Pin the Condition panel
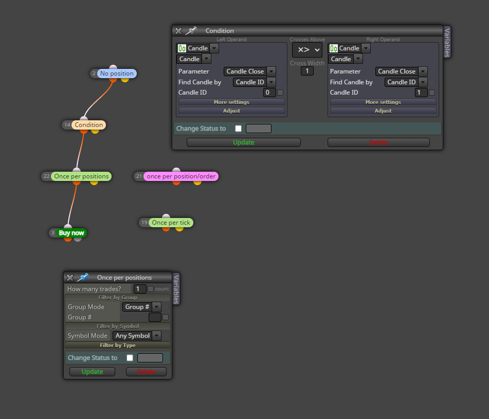 click(191, 30)
